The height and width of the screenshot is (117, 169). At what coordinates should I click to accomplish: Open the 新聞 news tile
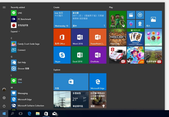pos(62,100)
